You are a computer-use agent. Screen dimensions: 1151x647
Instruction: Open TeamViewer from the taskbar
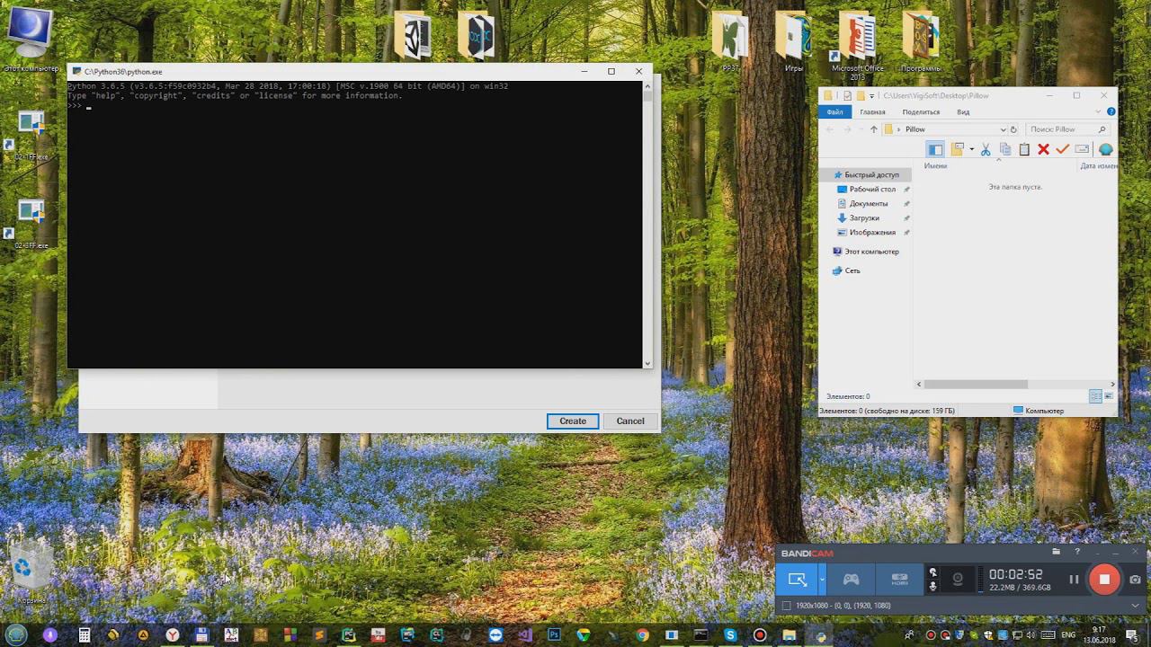pos(495,635)
